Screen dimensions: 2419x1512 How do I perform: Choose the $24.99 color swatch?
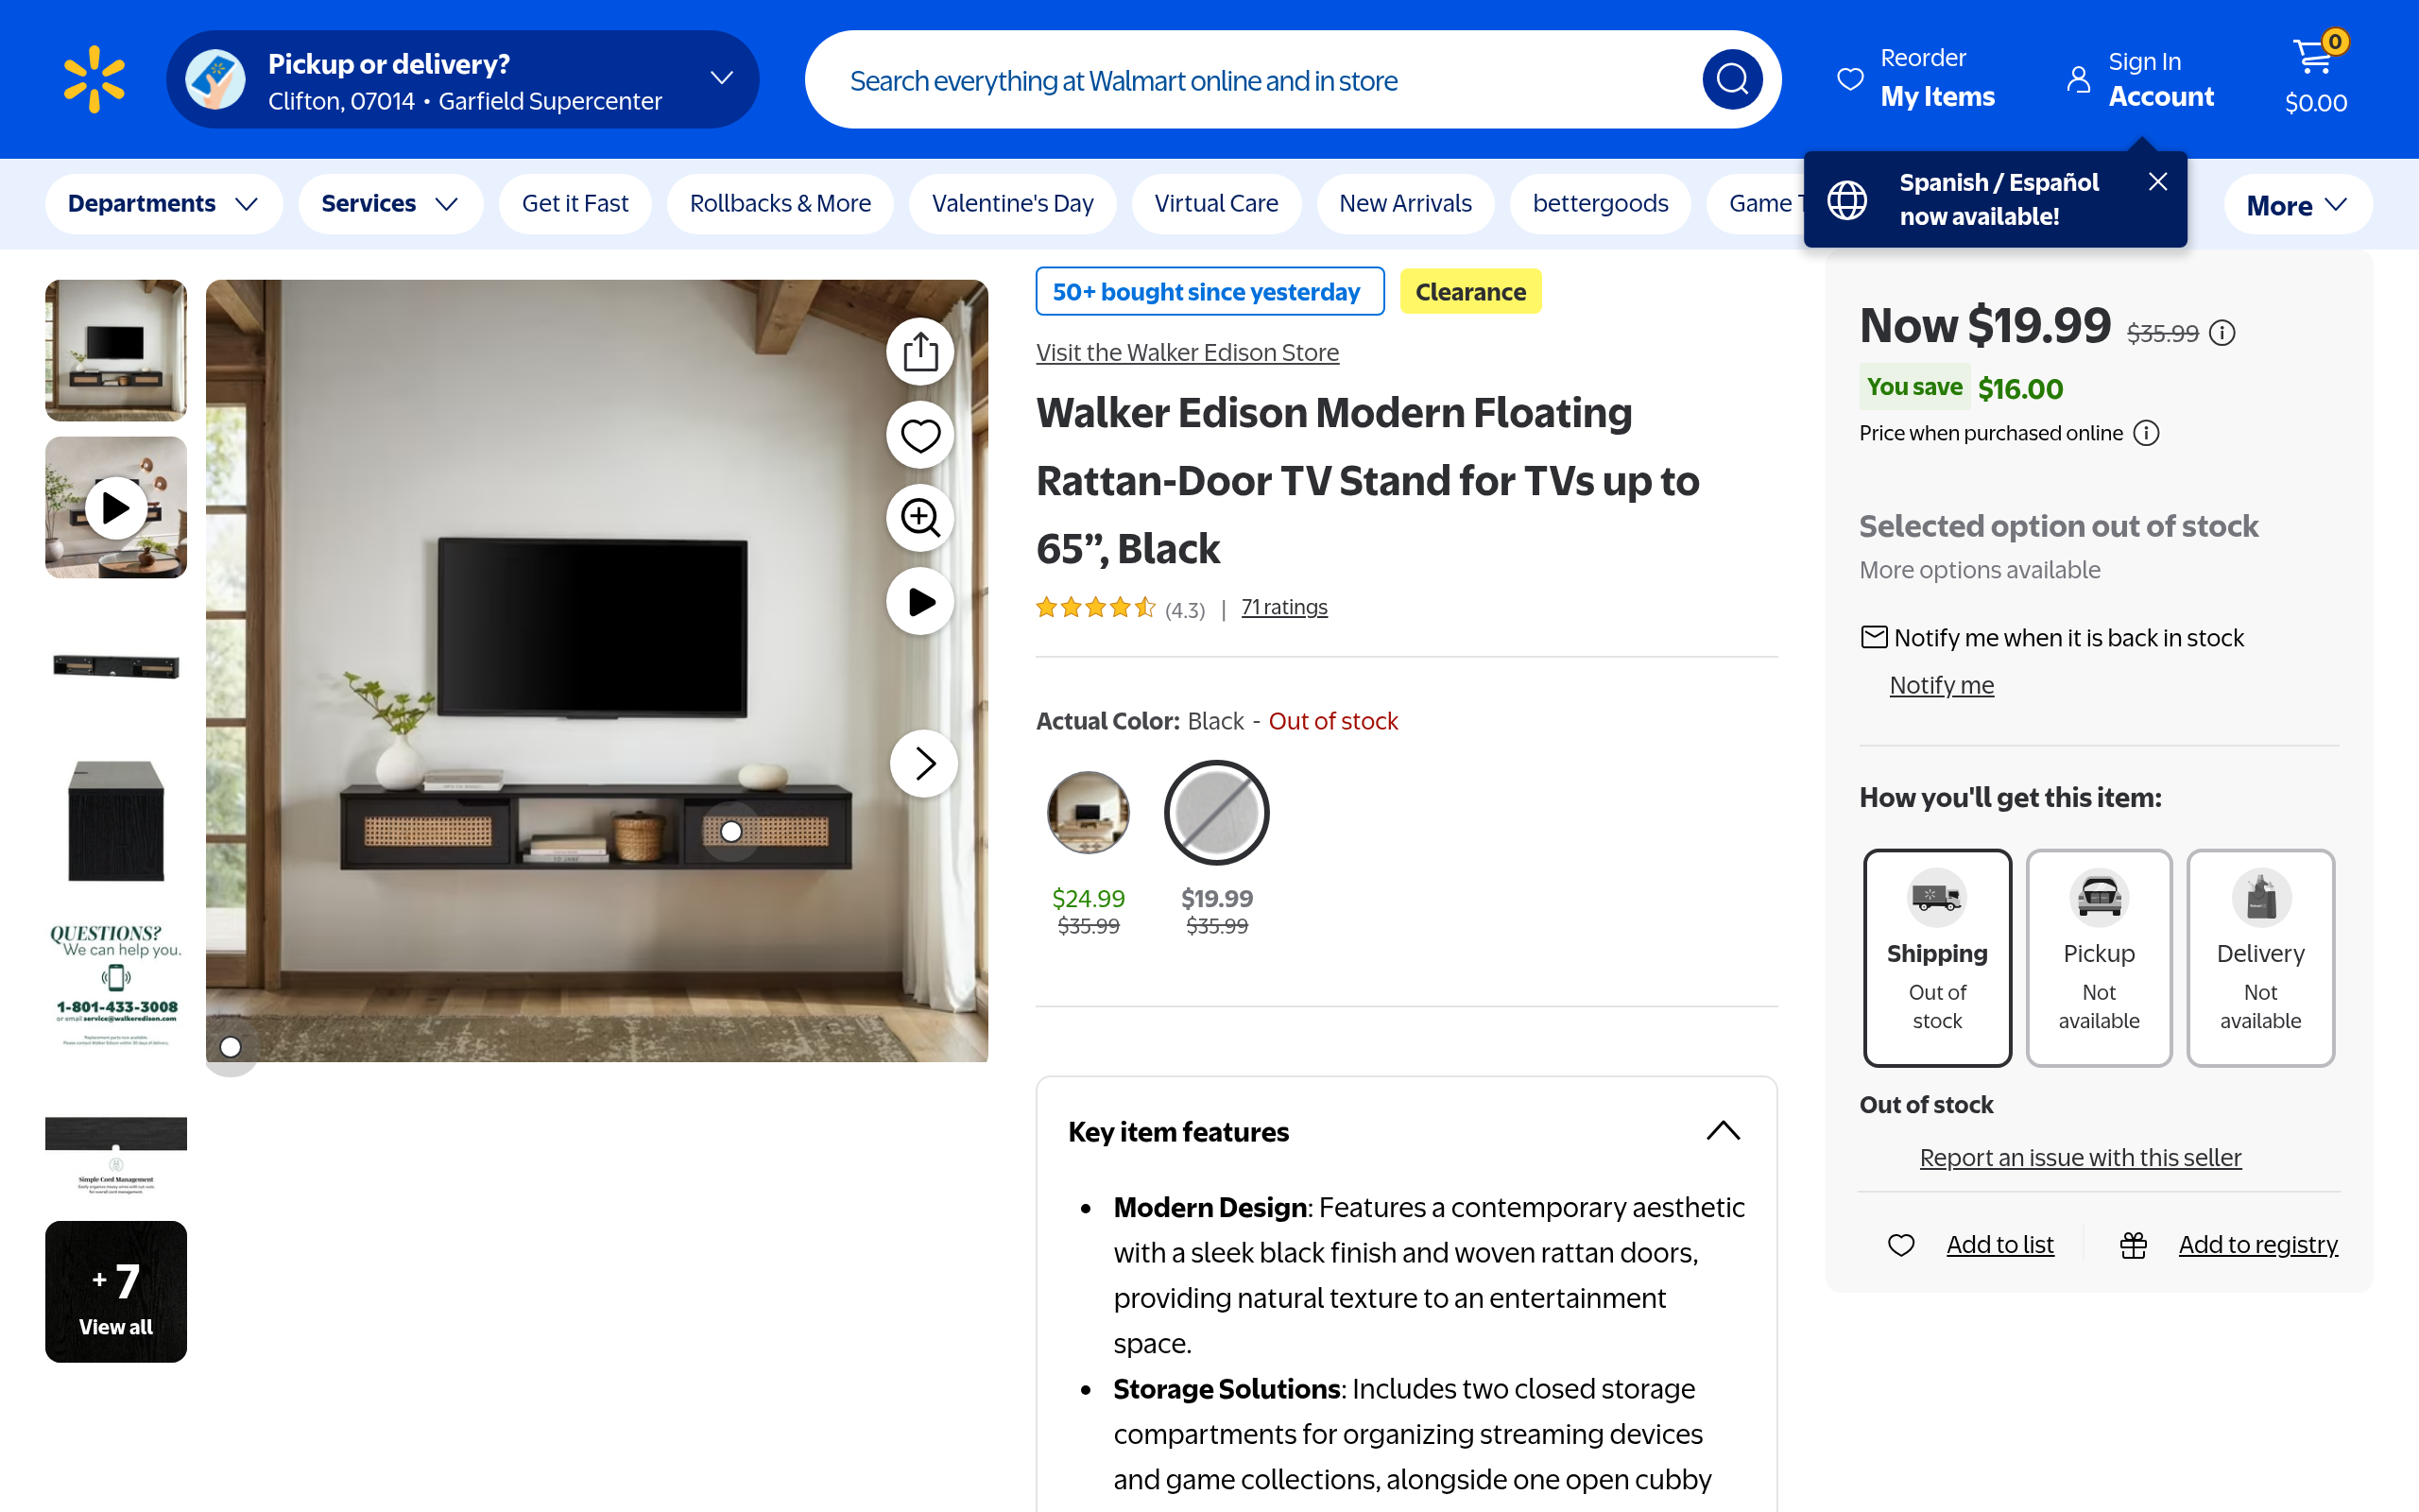(x=1088, y=812)
